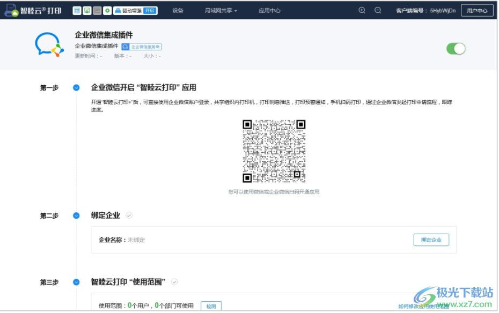The image size is (499, 313).
Task: Toggle the 驱动增强 开启 switch
Action: coord(150,11)
